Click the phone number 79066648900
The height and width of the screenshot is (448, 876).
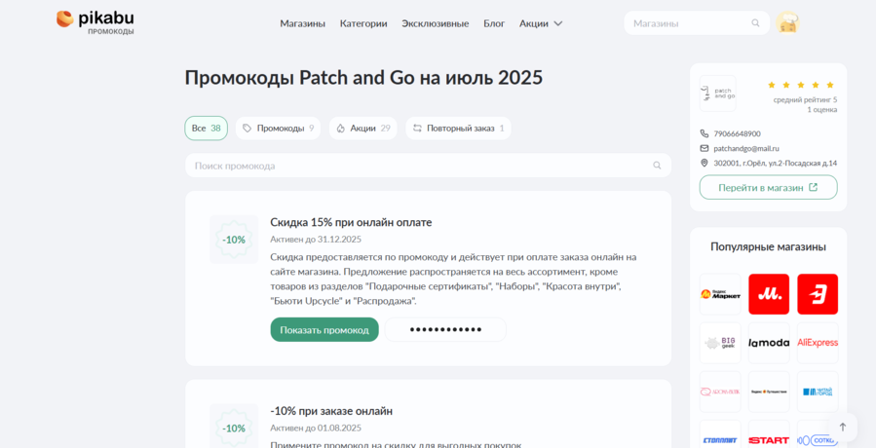point(737,133)
